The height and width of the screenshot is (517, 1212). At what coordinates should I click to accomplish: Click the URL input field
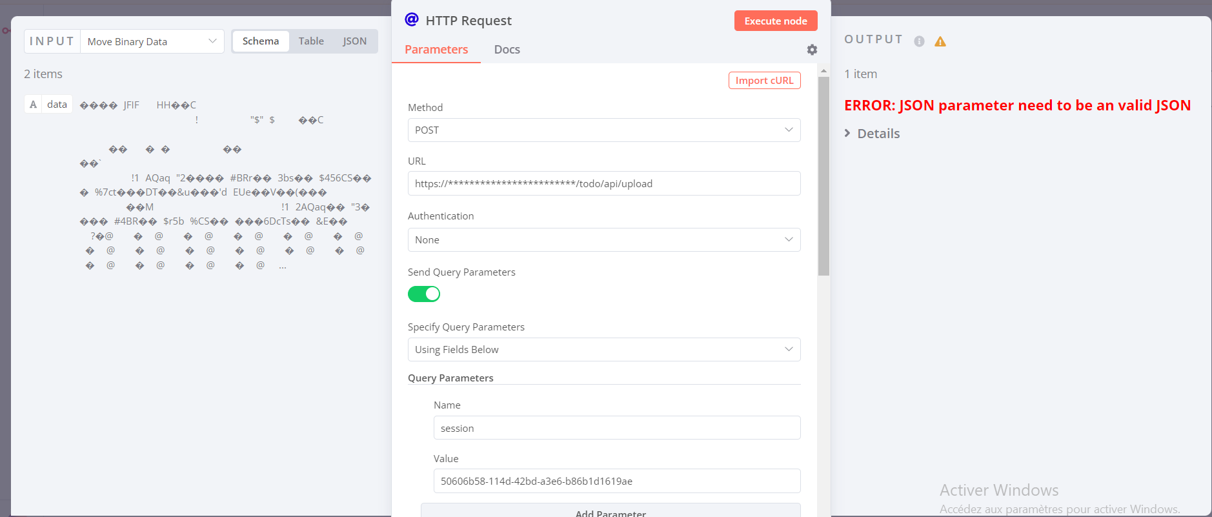coord(603,184)
